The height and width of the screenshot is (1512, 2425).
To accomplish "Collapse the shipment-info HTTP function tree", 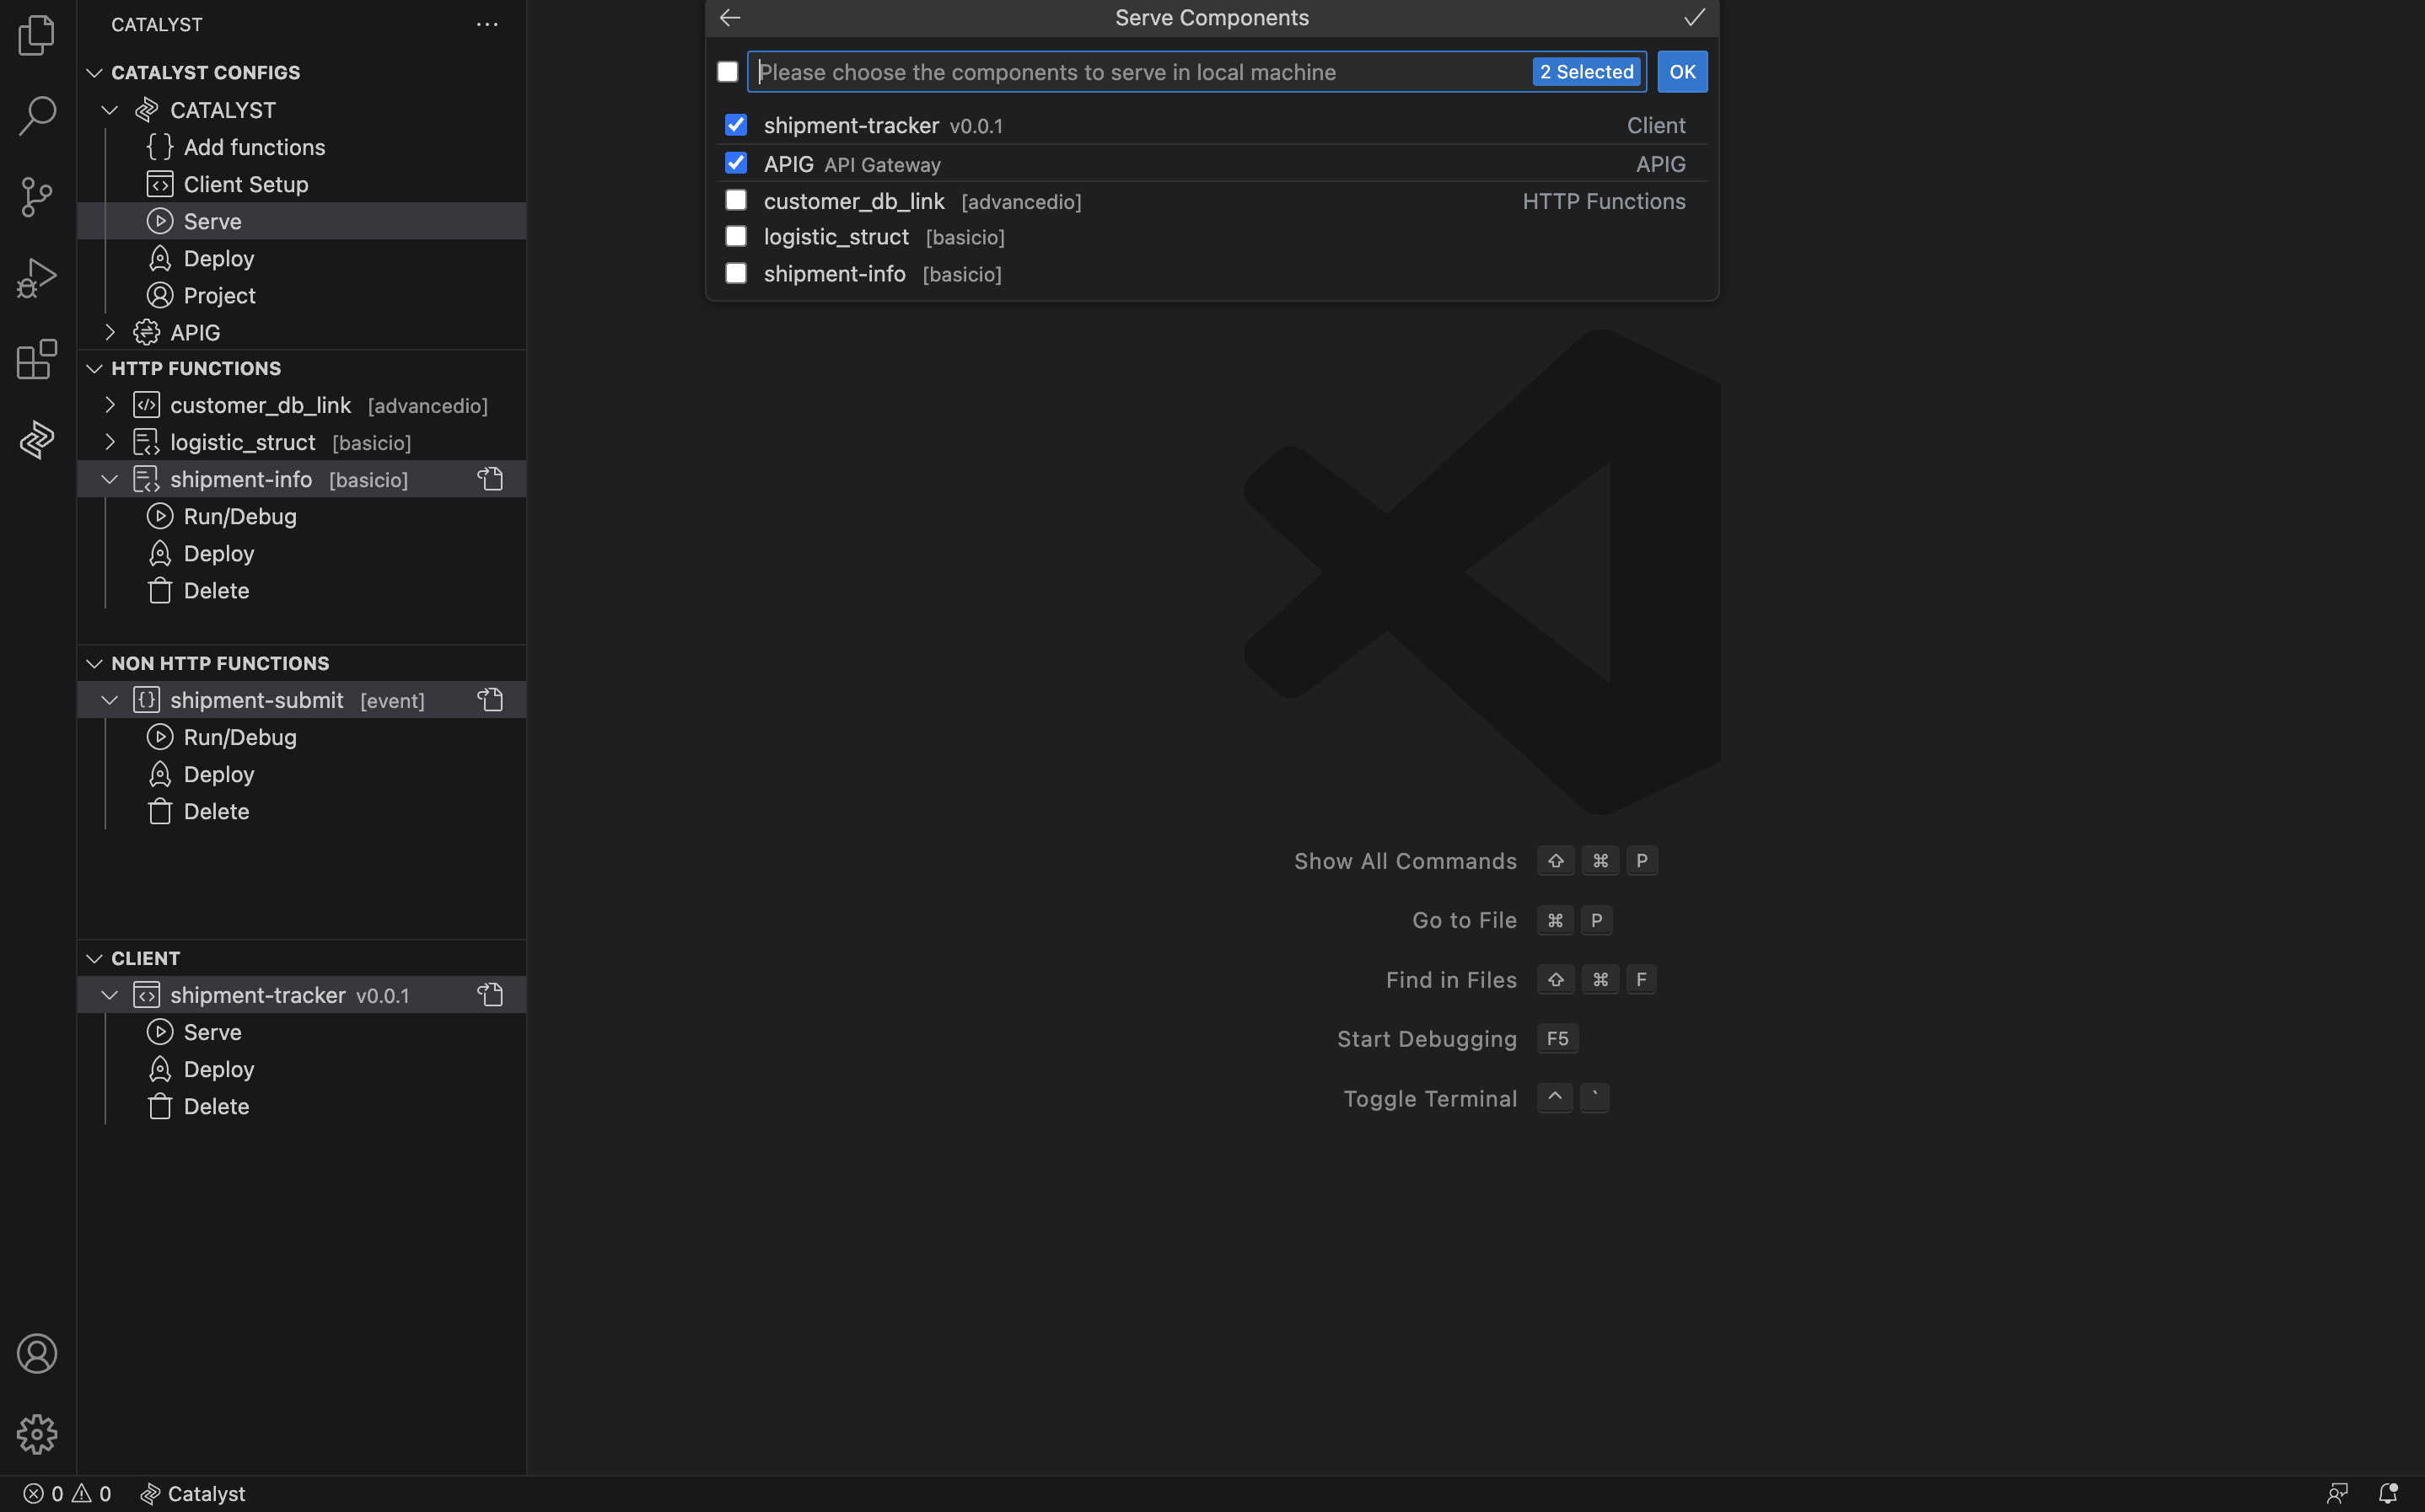I will tap(110, 479).
